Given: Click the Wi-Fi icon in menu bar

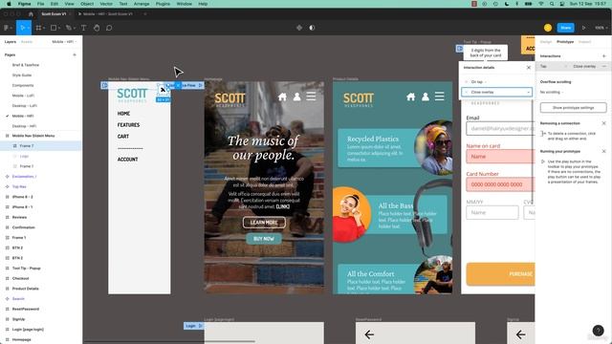Looking at the screenshot, I should click(x=541, y=4).
